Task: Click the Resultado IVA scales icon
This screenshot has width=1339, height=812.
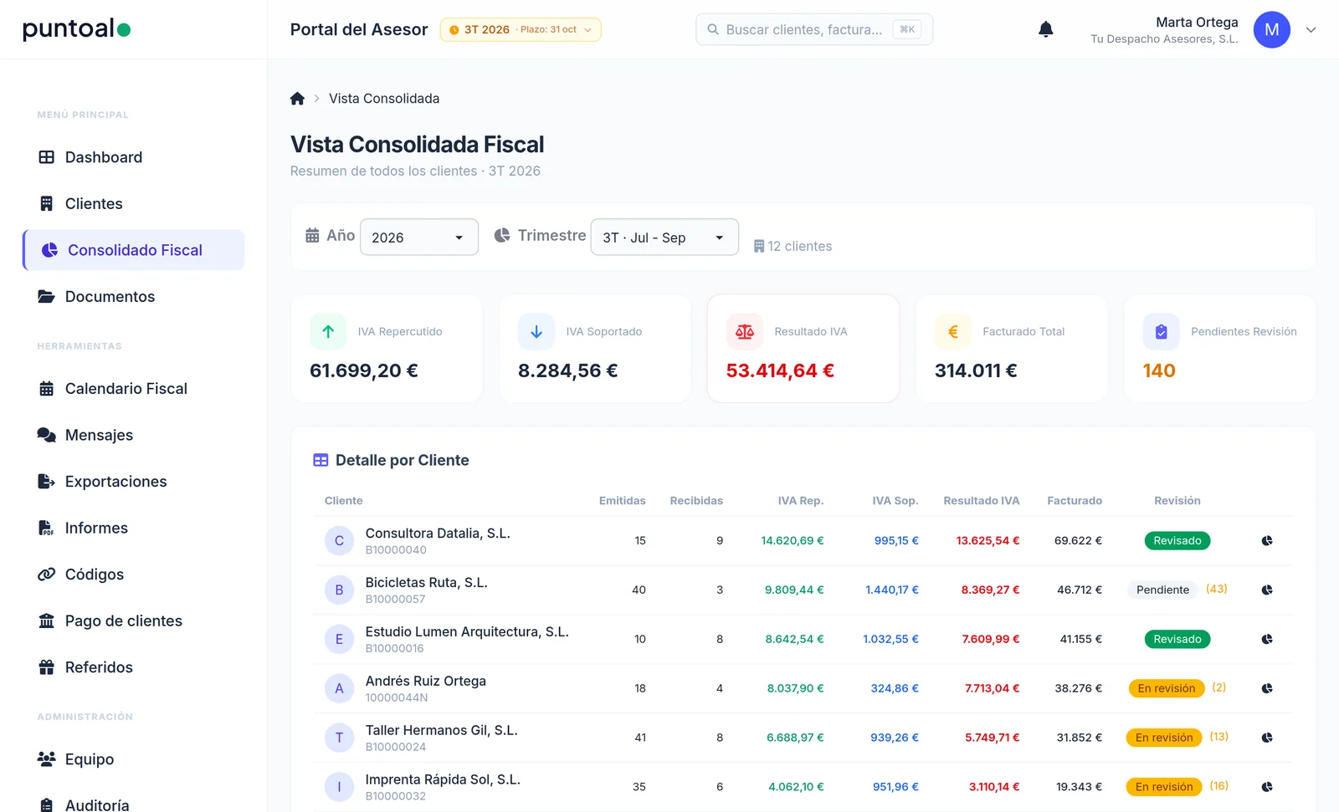Action: (745, 332)
